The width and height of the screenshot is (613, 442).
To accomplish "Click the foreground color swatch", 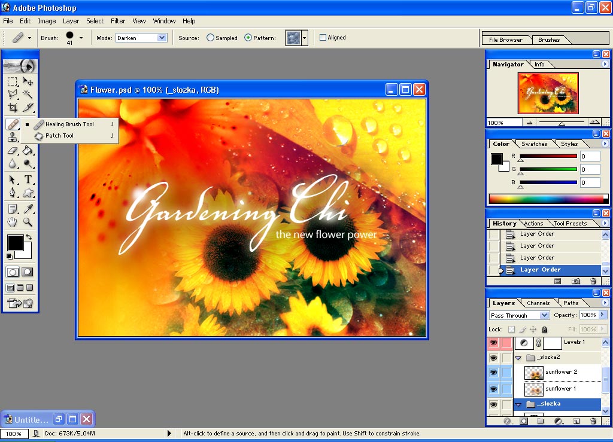I will click(16, 242).
